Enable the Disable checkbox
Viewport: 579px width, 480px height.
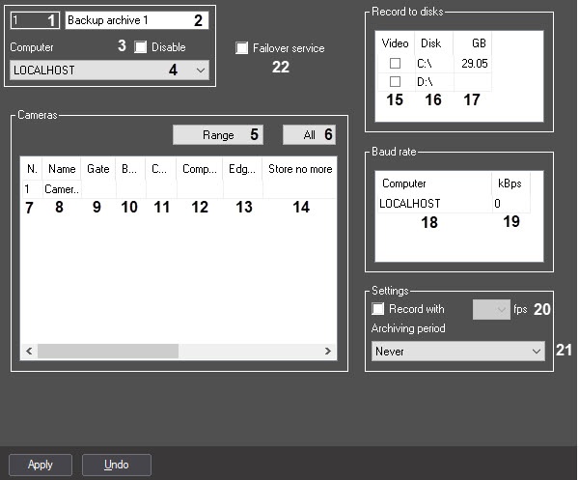pyautogui.click(x=140, y=47)
